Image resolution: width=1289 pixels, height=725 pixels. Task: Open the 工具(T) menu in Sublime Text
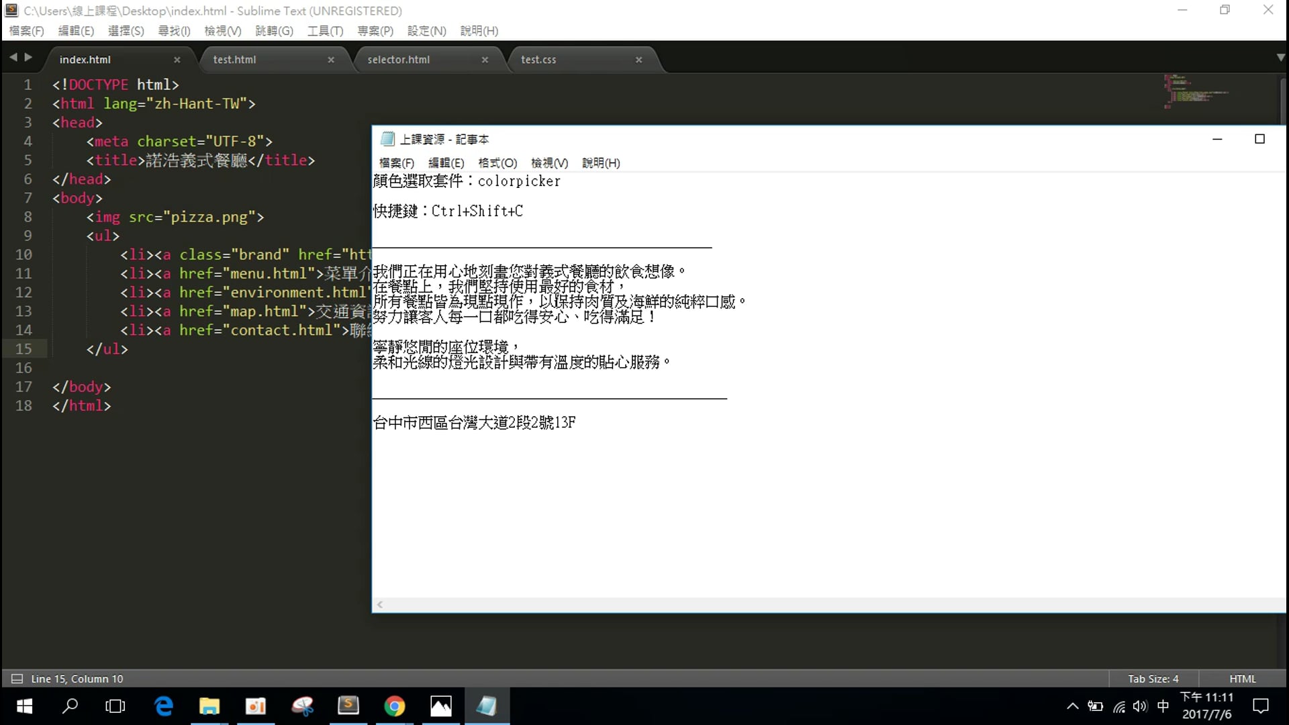[x=326, y=31]
